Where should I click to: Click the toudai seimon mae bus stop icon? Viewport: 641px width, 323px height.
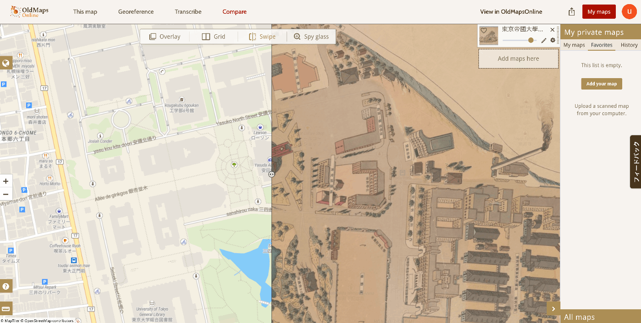coord(74,259)
